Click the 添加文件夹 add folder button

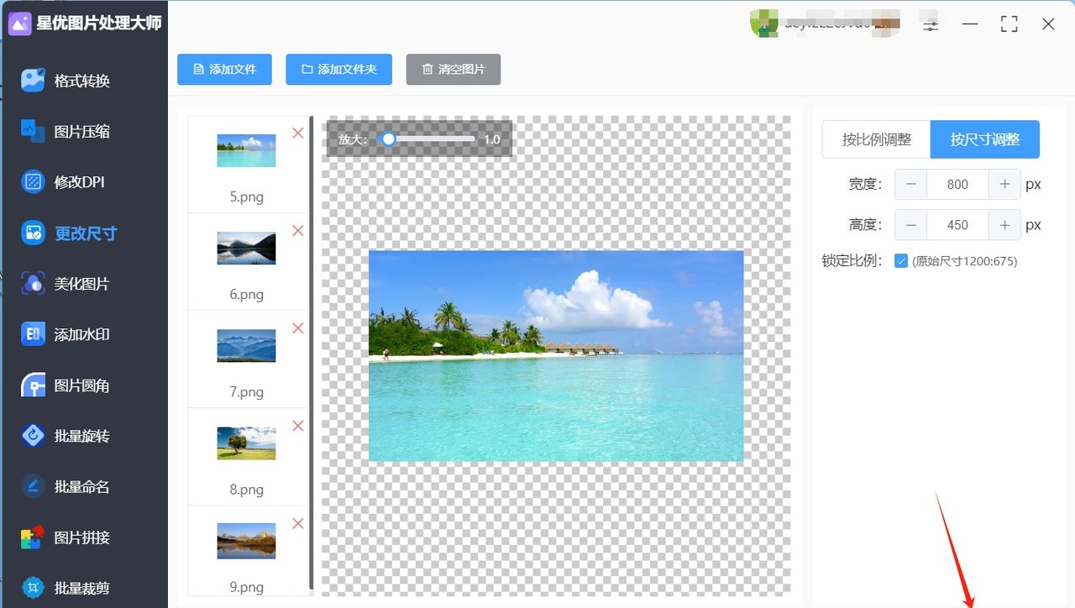tap(338, 70)
